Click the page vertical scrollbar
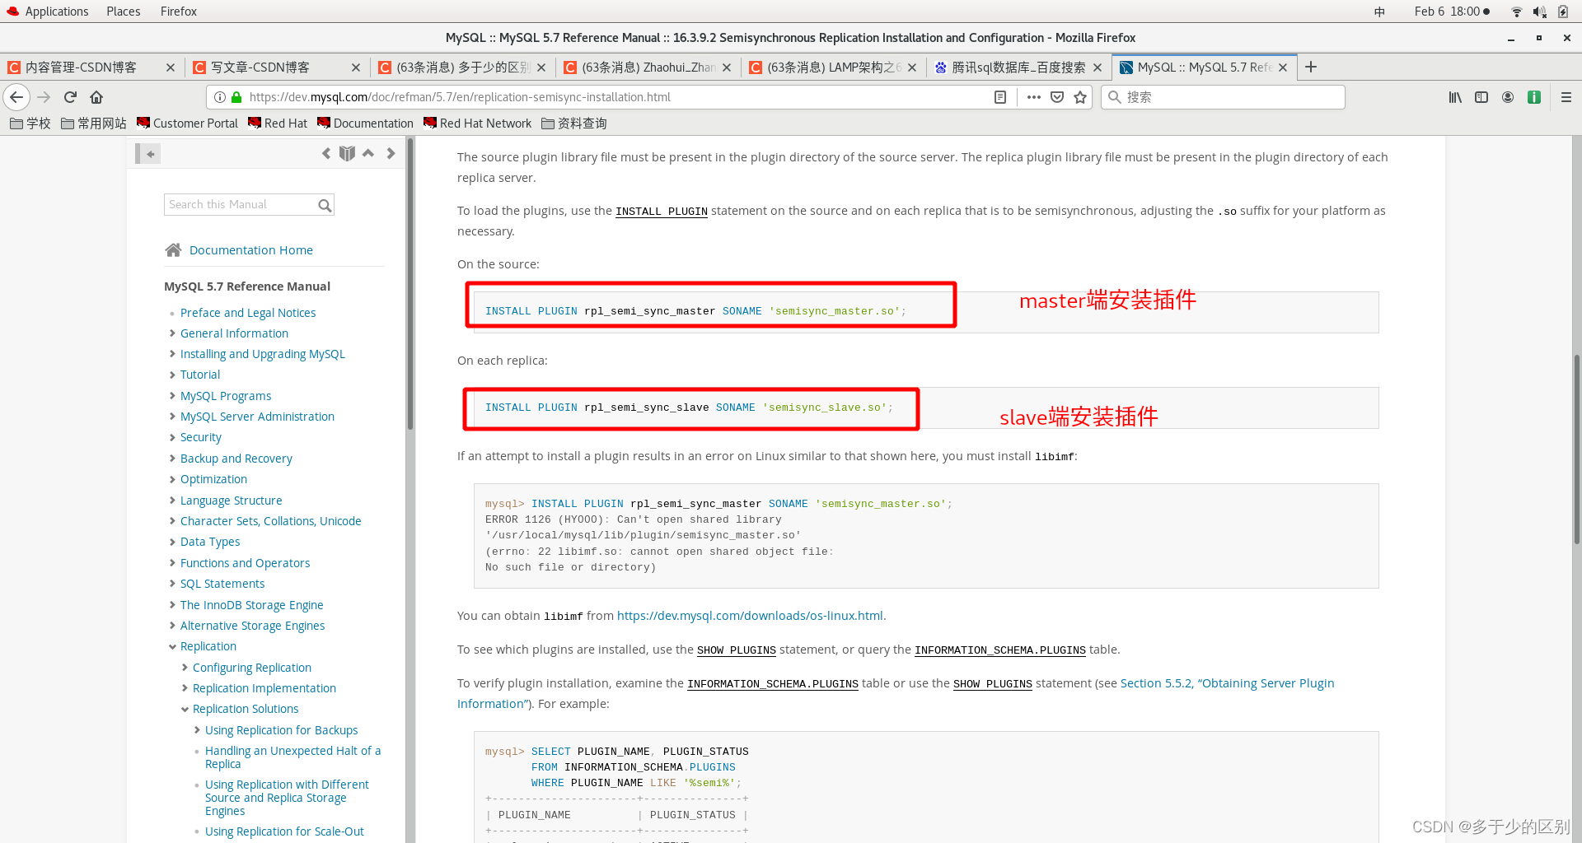The width and height of the screenshot is (1582, 843). point(1577,449)
